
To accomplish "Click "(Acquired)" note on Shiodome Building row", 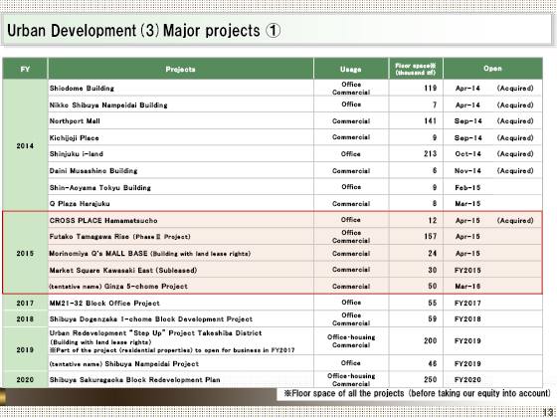I will tap(515, 89).
